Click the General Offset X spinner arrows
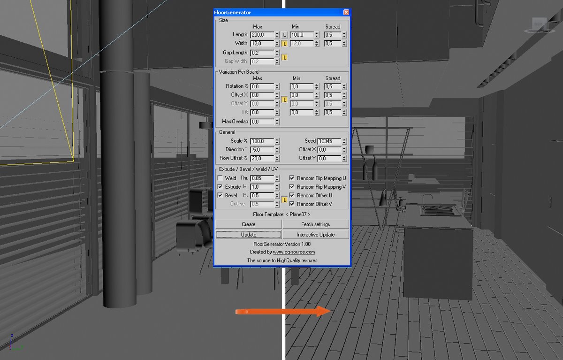Image resolution: width=563 pixels, height=360 pixels. point(345,150)
